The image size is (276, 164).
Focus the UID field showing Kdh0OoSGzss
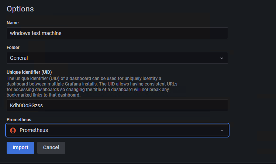[x=117, y=105]
